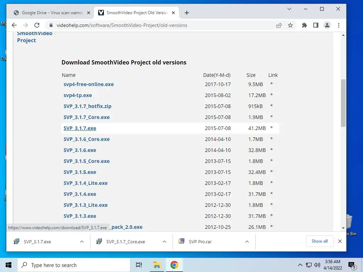Open downloaded SVP_3.1.7.exe from download bar

tap(37, 242)
